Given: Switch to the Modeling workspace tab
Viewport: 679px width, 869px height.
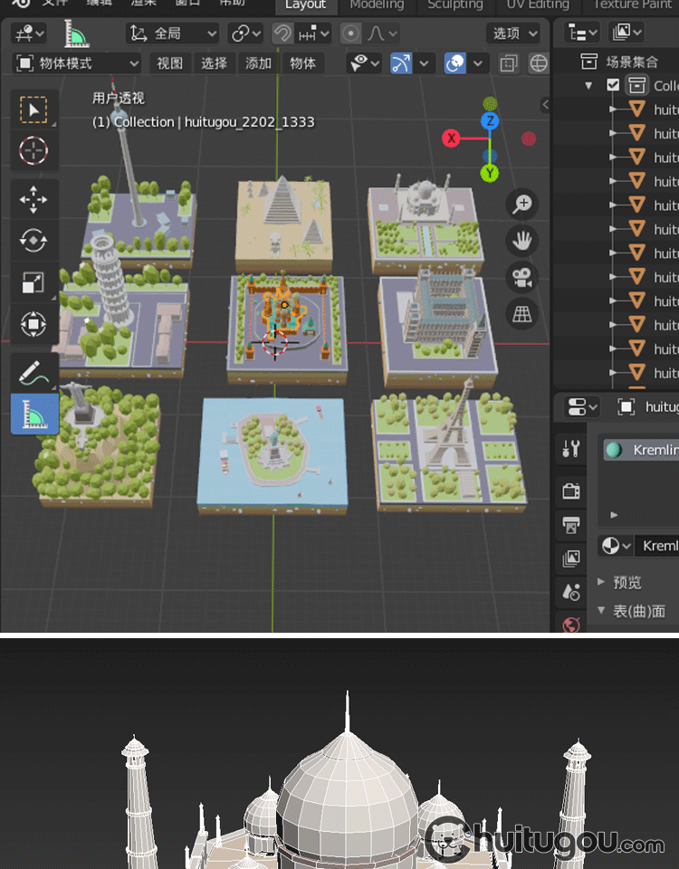Looking at the screenshot, I should [x=377, y=5].
